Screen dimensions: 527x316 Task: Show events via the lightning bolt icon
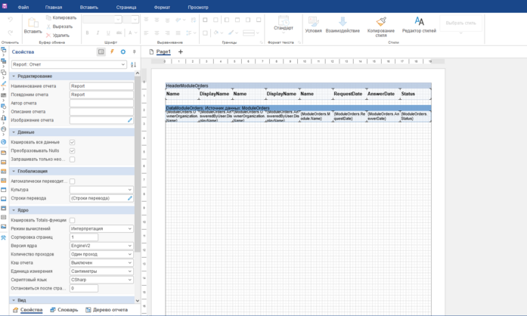[113, 52]
